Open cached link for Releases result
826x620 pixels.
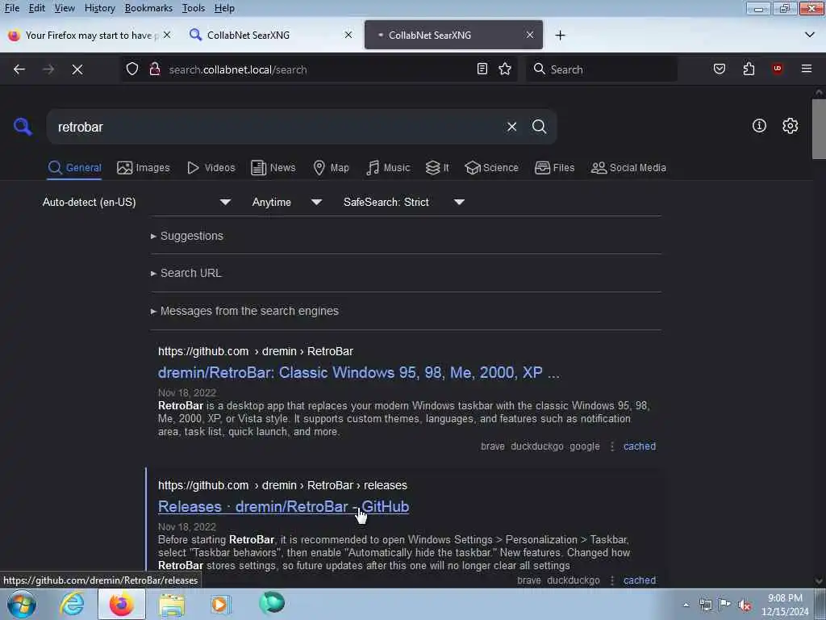640,580
